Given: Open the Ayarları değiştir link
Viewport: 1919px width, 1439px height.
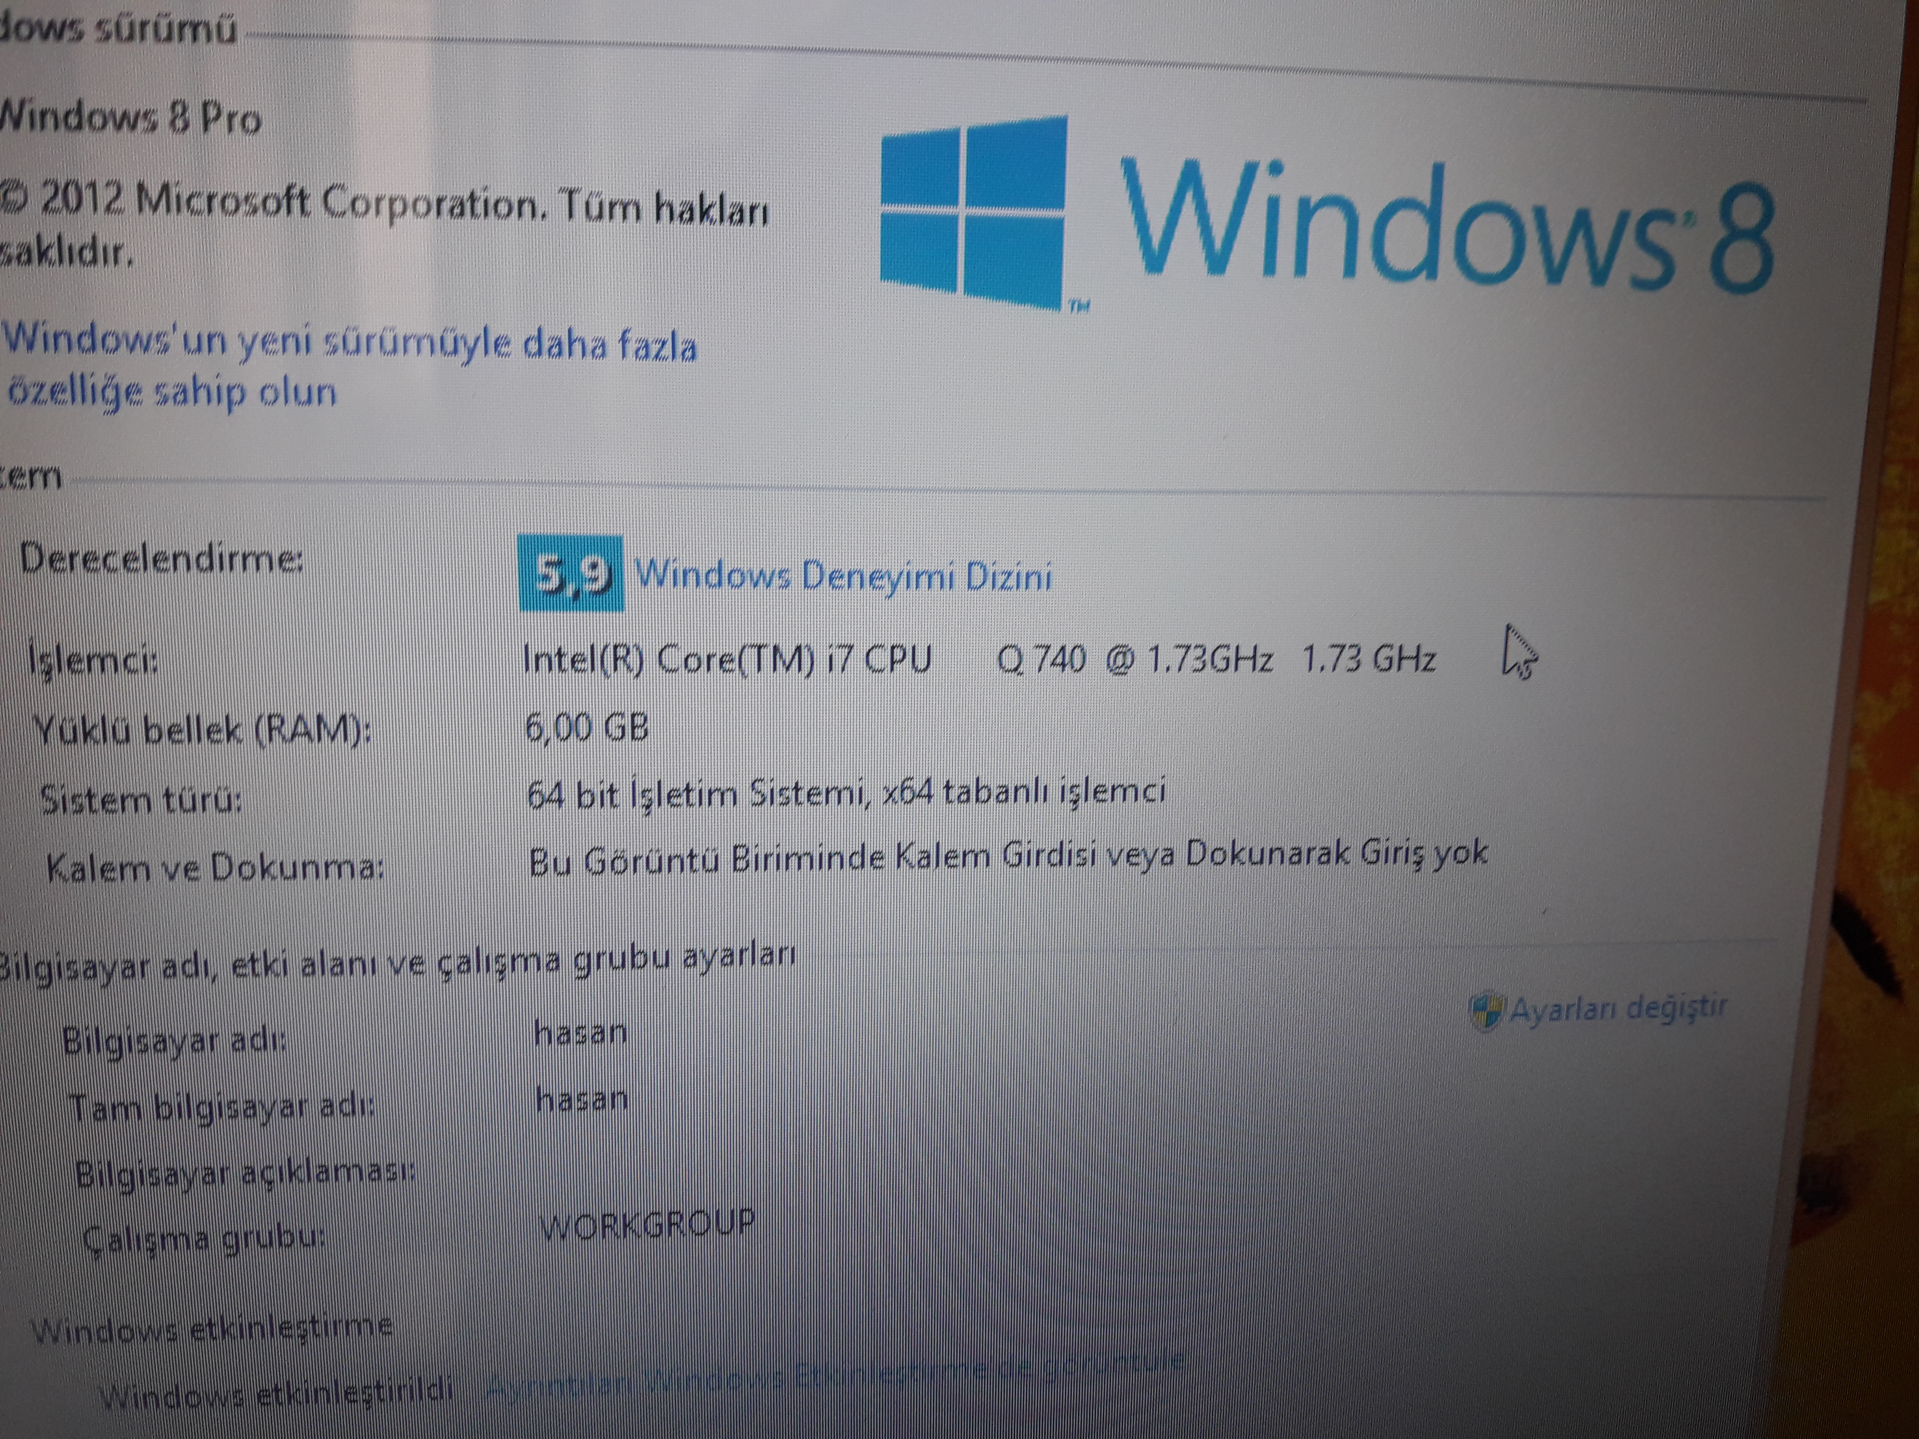Looking at the screenshot, I should [x=1619, y=1008].
